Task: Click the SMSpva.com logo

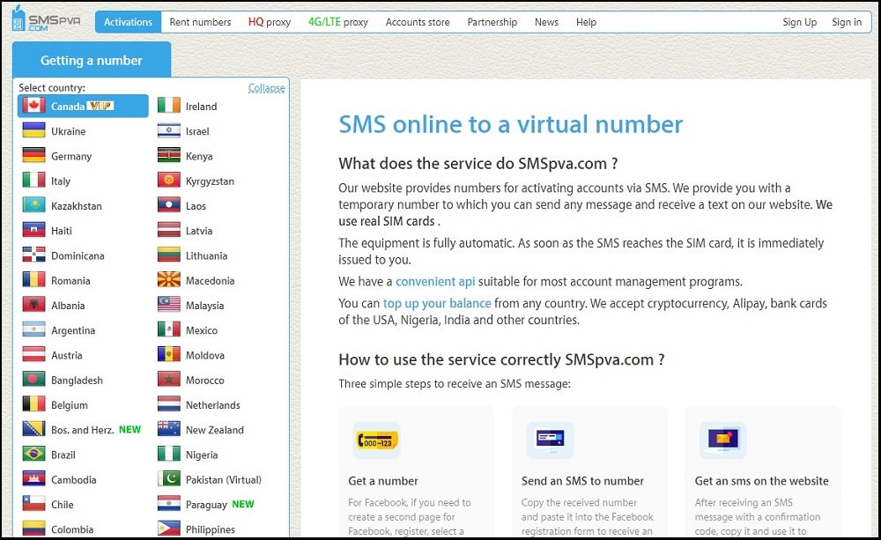Action: point(46,19)
